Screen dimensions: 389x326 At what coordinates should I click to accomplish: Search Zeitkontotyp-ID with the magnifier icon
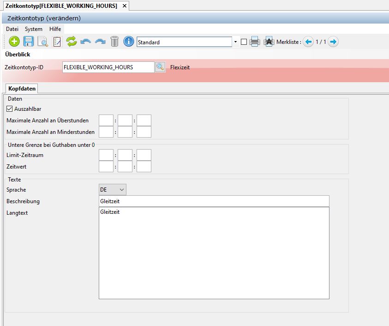(x=160, y=67)
